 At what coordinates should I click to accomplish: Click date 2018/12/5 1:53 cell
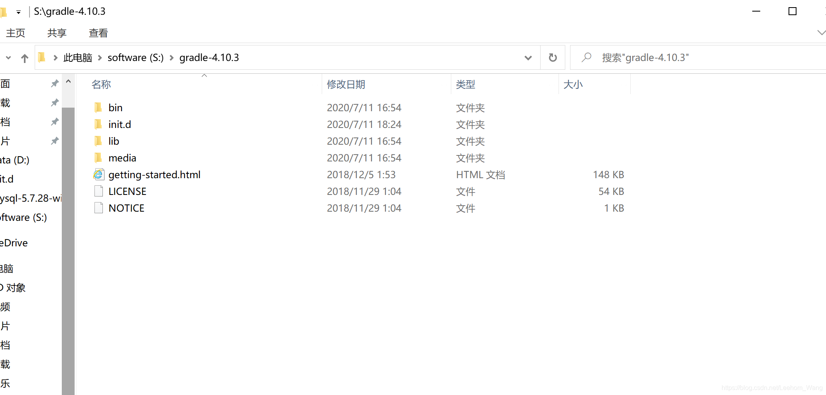click(361, 175)
